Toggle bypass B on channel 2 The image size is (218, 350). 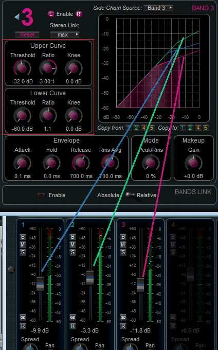point(72,237)
